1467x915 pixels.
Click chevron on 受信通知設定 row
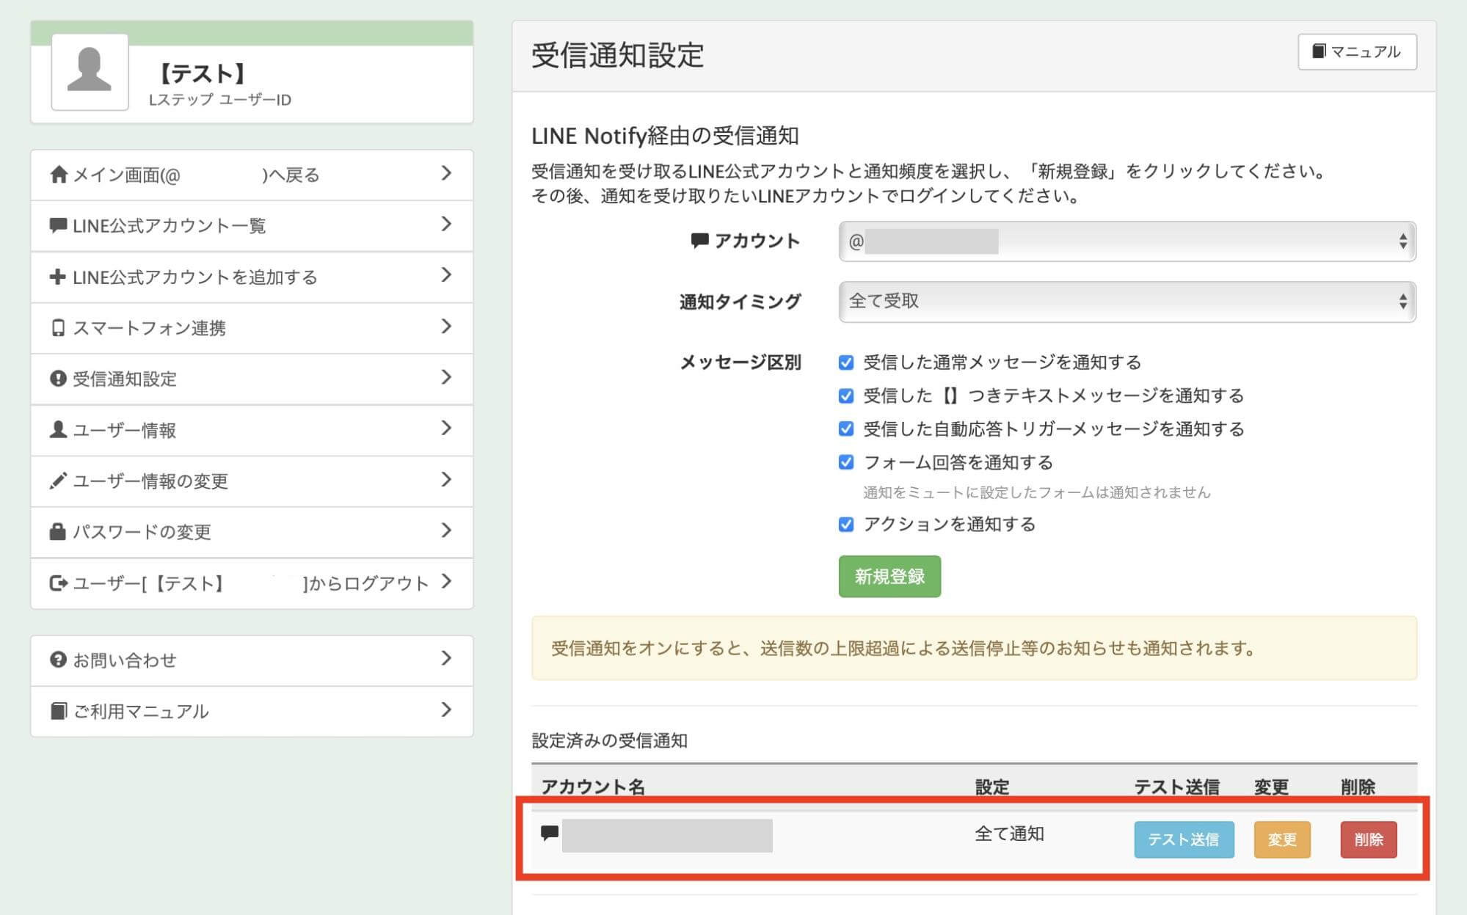coord(446,377)
